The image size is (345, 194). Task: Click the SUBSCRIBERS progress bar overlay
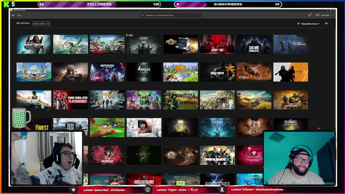coord(228,4)
